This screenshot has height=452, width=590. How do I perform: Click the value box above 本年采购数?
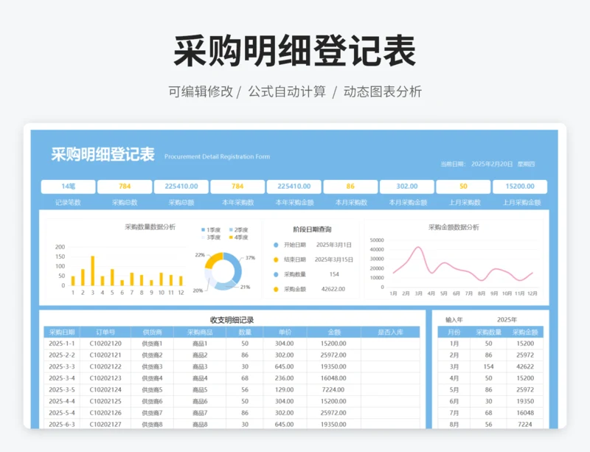pyautogui.click(x=237, y=187)
